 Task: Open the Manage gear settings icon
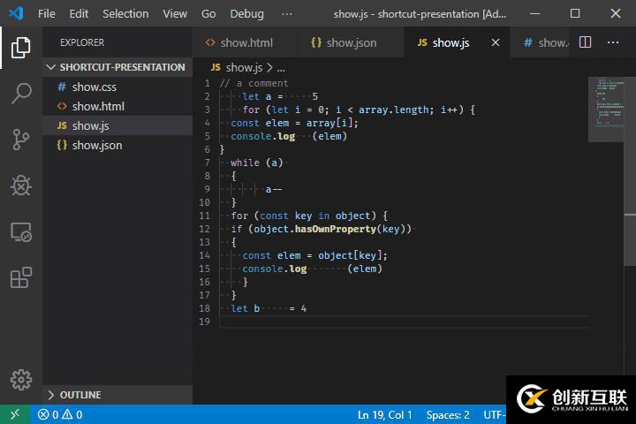pyautogui.click(x=20, y=380)
